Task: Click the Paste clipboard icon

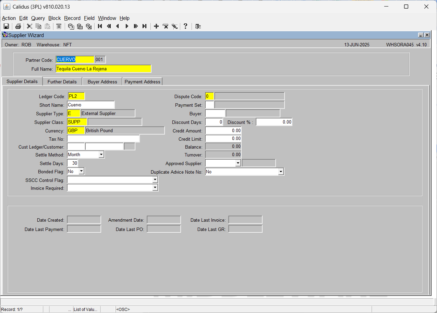Action: [47, 26]
